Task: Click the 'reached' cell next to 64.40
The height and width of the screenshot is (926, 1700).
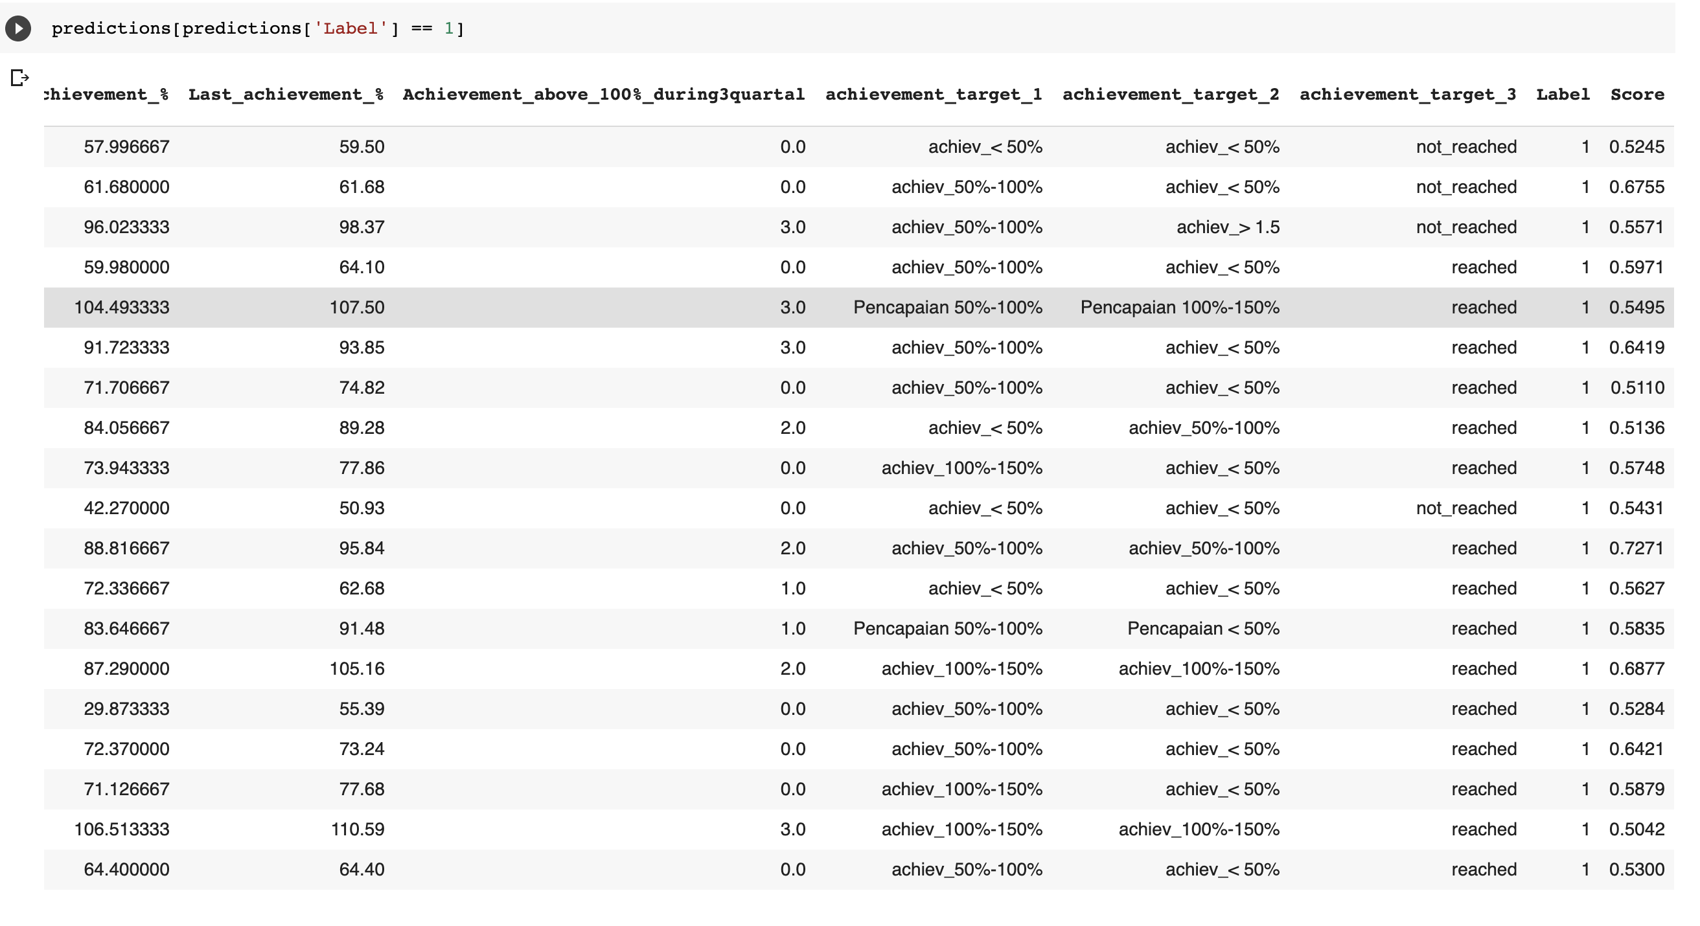Action: [1484, 868]
